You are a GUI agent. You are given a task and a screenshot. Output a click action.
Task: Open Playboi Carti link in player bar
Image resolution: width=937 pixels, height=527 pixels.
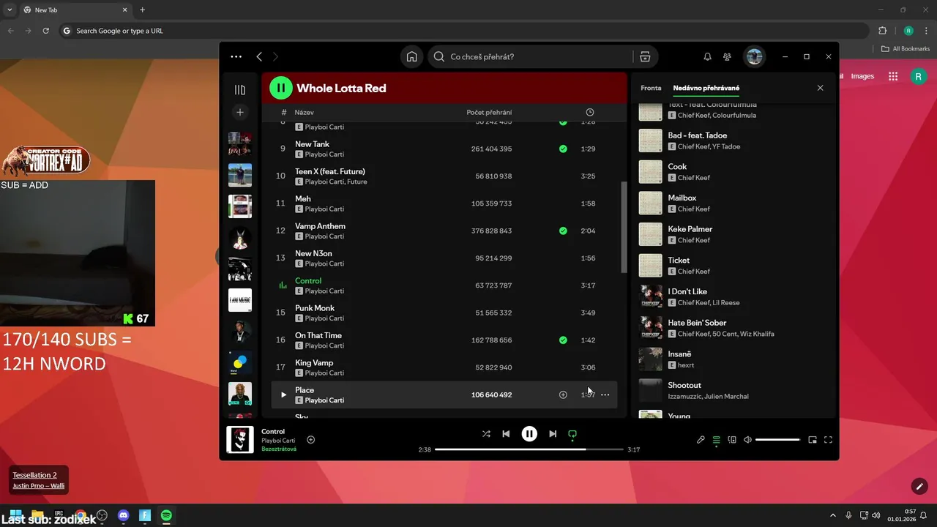pyautogui.click(x=278, y=441)
